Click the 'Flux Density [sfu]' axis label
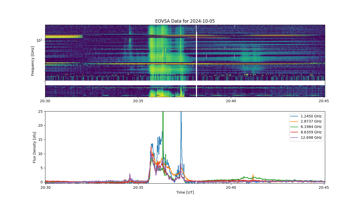 [x=34, y=147]
